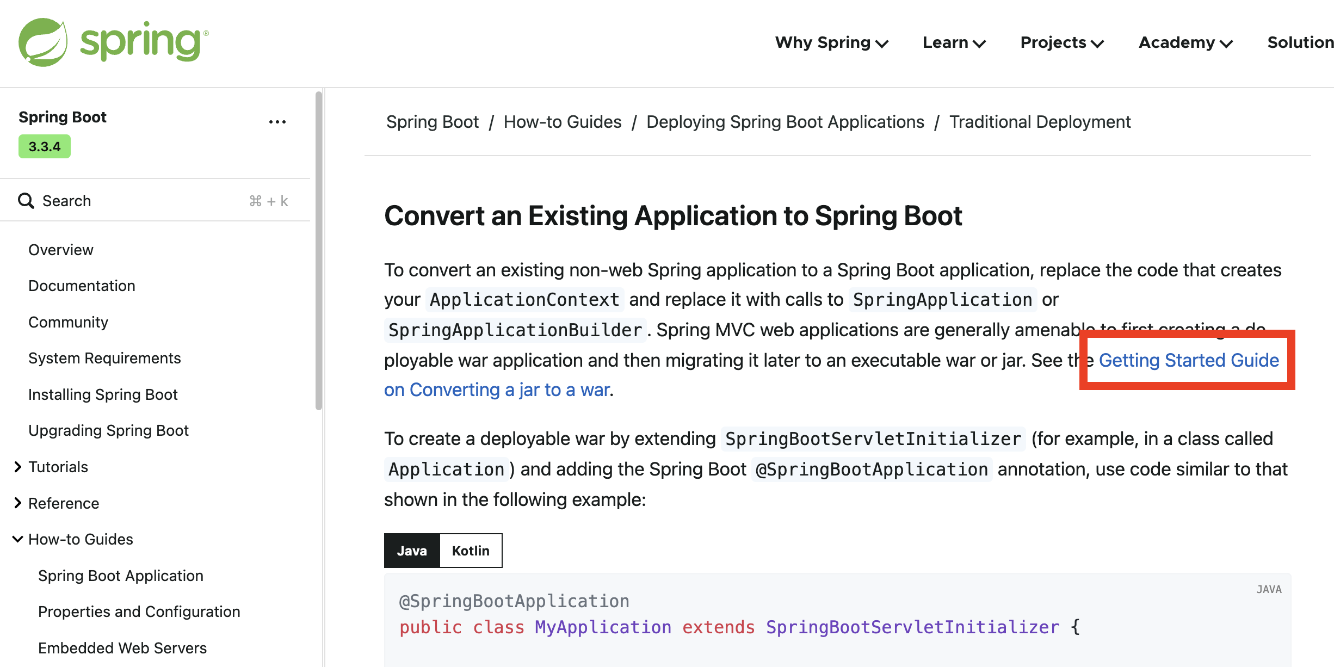1334x667 pixels.
Task: Follow the Getting Started Guide link
Action: click(x=1189, y=360)
